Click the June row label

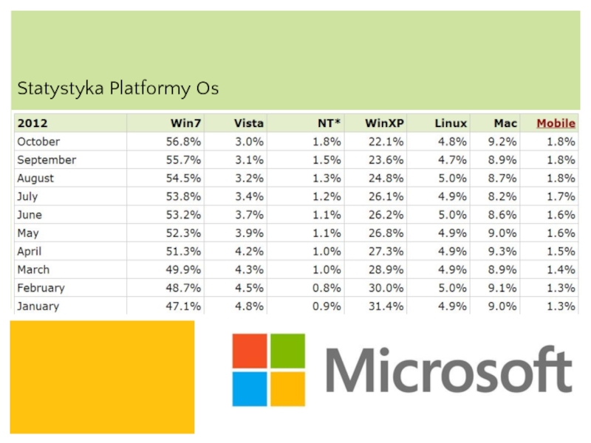(x=30, y=215)
